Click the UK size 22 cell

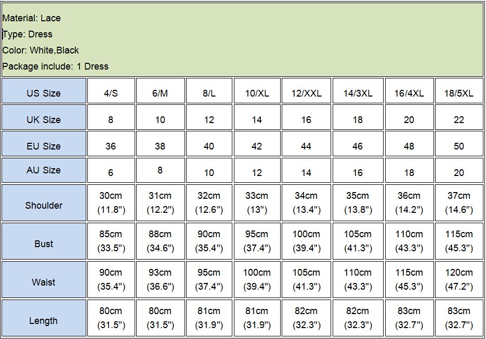click(458, 119)
